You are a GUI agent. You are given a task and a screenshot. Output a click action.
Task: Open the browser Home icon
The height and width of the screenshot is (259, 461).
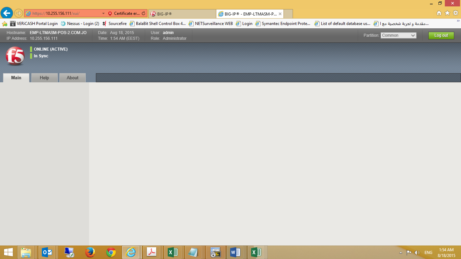pyautogui.click(x=439, y=13)
